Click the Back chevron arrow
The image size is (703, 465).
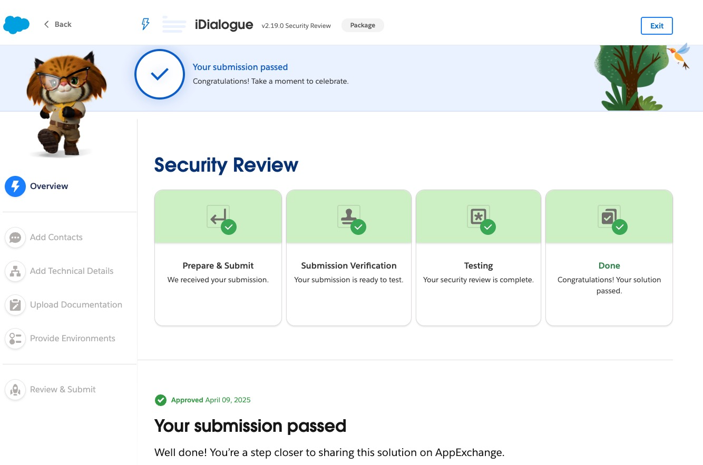coord(46,24)
